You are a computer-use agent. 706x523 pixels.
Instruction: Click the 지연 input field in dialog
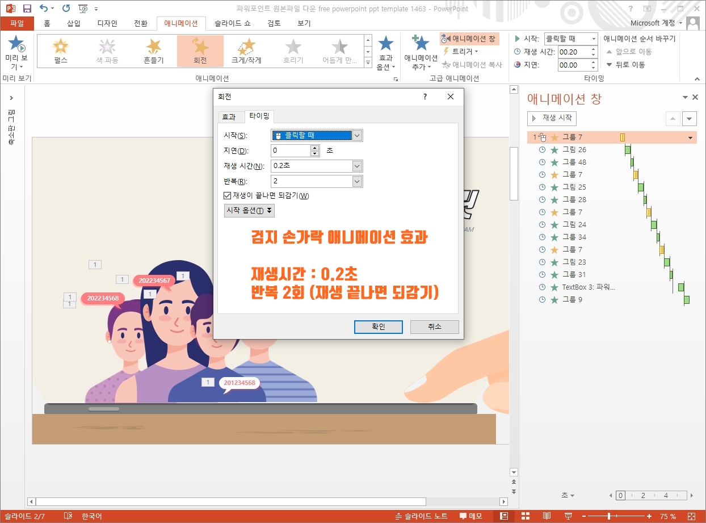[x=291, y=150]
